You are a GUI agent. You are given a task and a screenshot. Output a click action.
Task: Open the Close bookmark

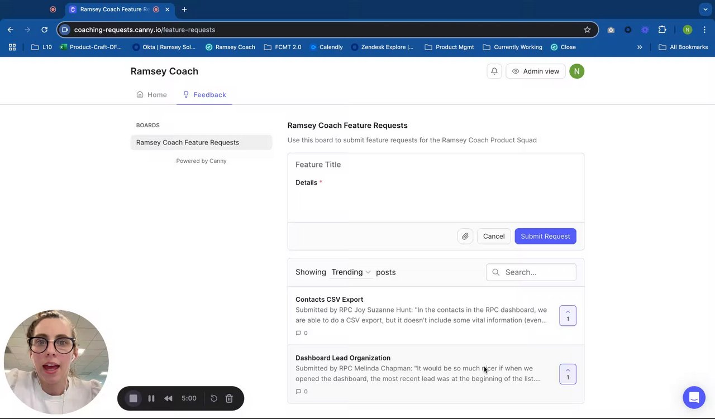tap(563, 47)
